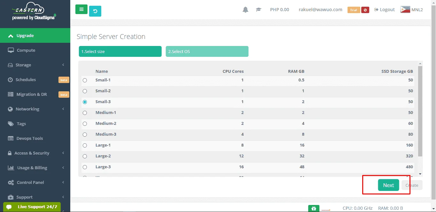This screenshot has height=212, width=436.
Task: Expand the Access & Security chevron
Action: [x=63, y=153]
